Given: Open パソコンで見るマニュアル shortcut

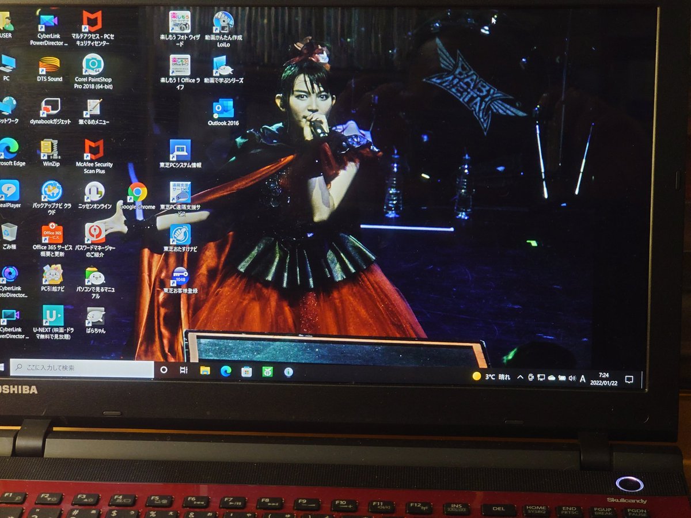Looking at the screenshot, I should [x=95, y=283].
